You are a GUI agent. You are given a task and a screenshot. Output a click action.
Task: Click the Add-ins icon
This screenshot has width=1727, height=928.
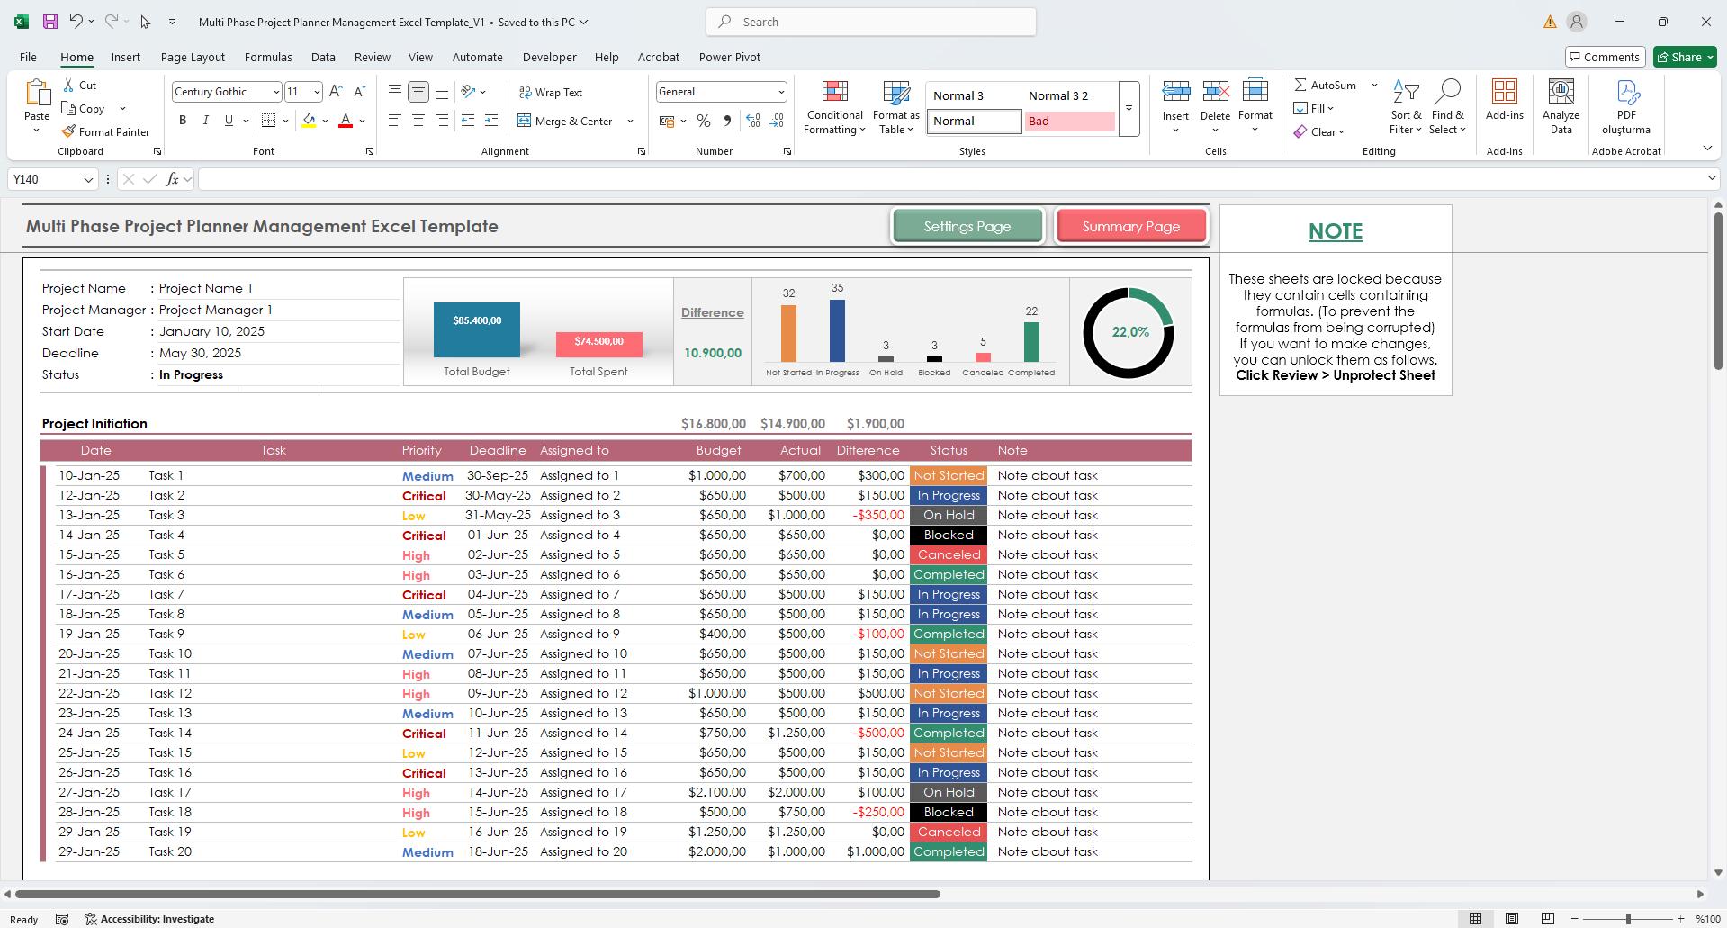pyautogui.click(x=1504, y=100)
